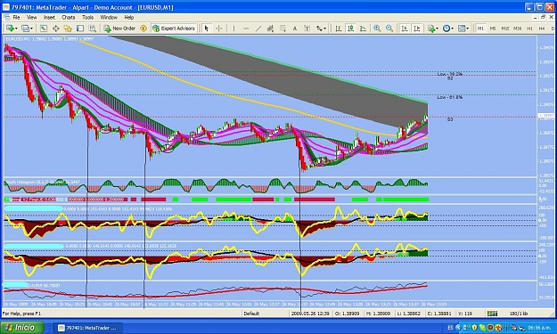Open the View menu
The height and width of the screenshot is (334, 557).
(x=31, y=18)
